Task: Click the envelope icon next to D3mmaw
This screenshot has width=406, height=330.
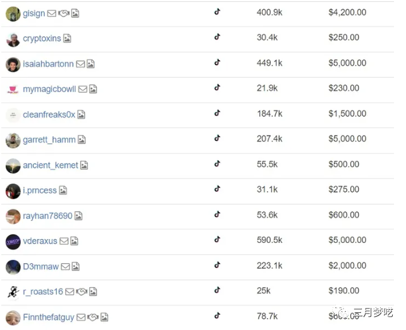Action: (65, 267)
